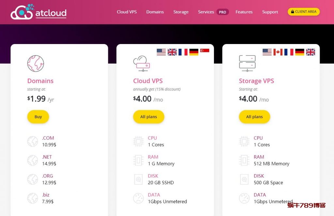334x216 pixels.
Task: Click All plans under Cloud VPS
Action: click(148, 116)
